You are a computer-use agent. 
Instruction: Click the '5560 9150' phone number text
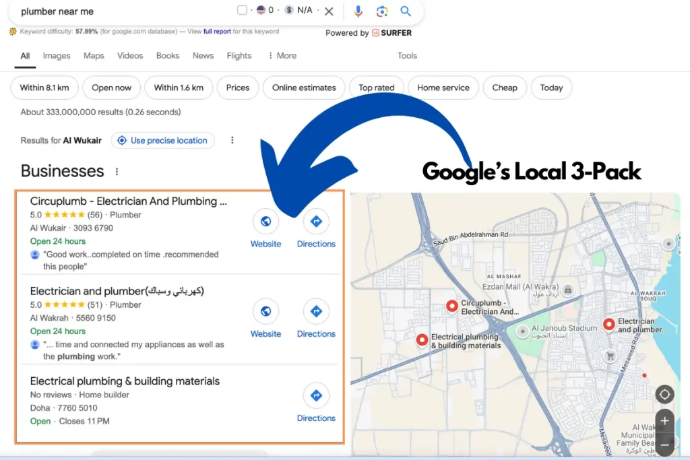96,318
